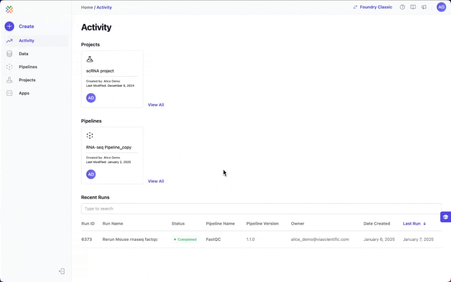Image resolution: width=451 pixels, height=282 pixels.
Task: Click the announcements megaphone icon
Action: tap(424, 7)
